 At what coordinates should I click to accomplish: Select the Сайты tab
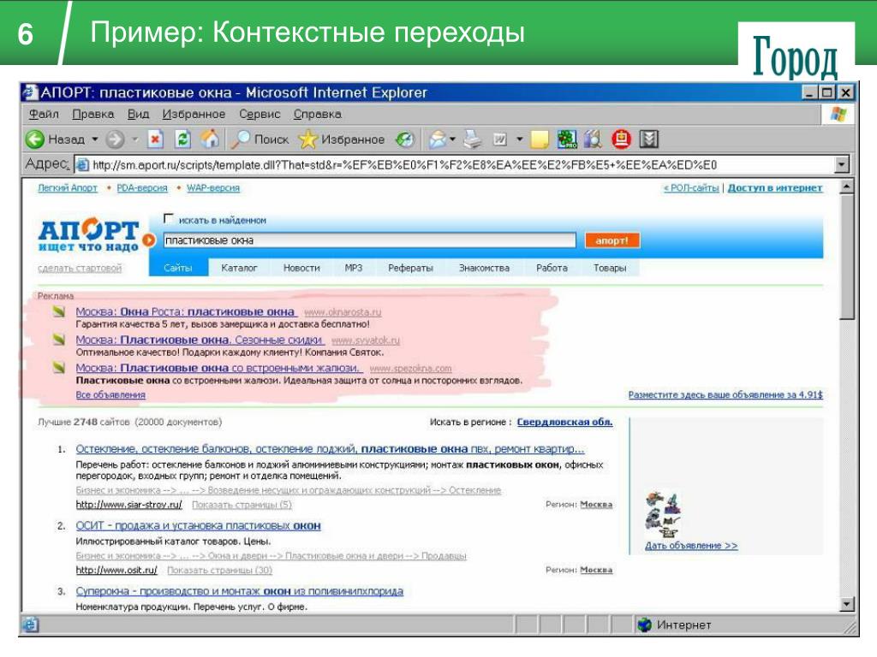178,268
